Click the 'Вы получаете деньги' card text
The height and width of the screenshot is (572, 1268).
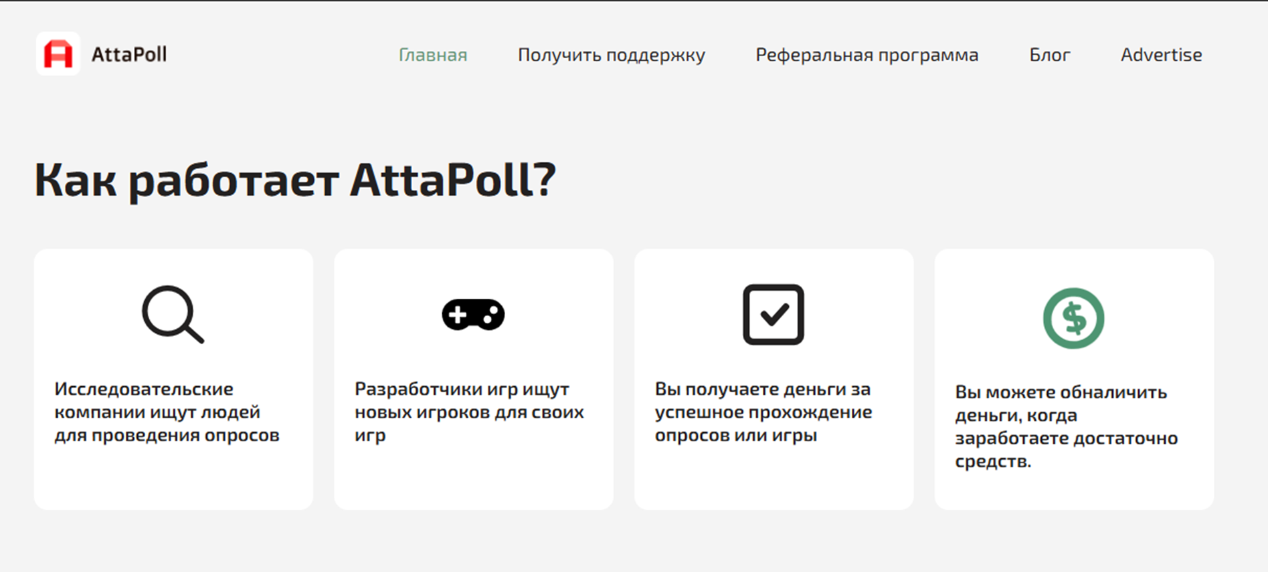(x=763, y=412)
